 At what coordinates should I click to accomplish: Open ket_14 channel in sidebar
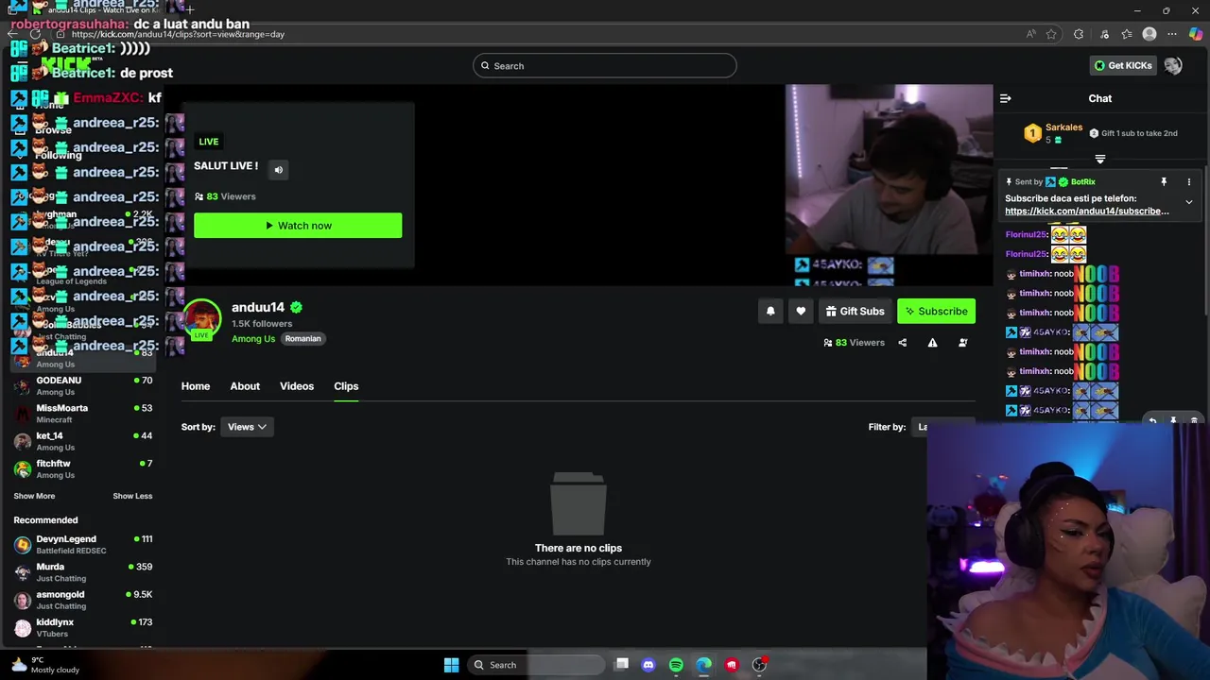83,441
